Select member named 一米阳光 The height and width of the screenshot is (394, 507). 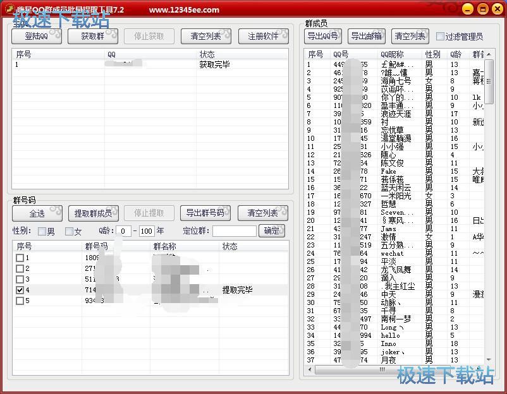tap(396, 196)
